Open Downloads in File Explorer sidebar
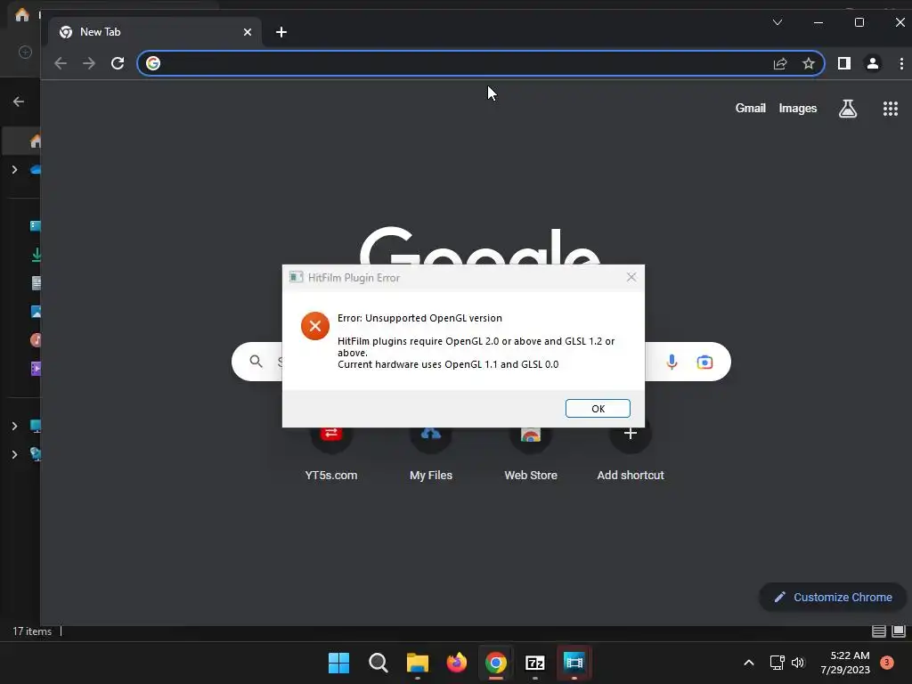This screenshot has width=912, height=684. (x=36, y=254)
